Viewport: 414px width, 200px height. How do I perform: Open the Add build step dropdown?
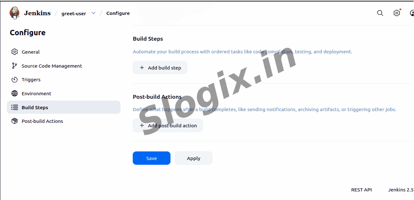click(x=160, y=68)
